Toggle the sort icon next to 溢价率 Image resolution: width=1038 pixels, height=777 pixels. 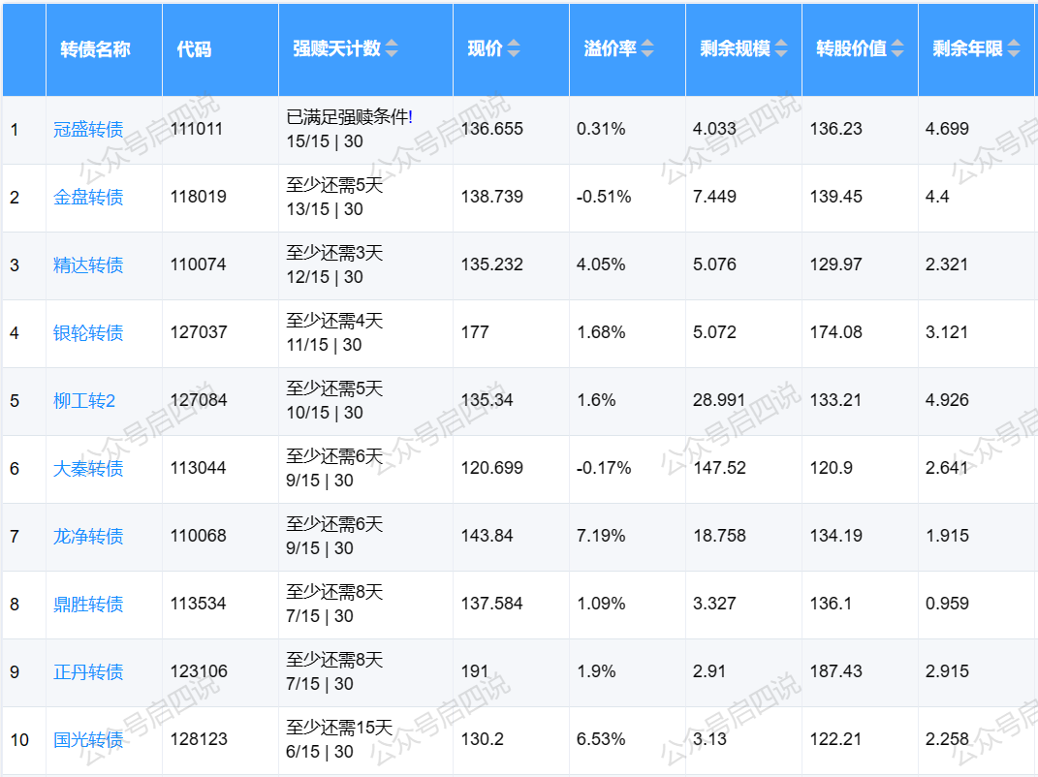click(647, 49)
